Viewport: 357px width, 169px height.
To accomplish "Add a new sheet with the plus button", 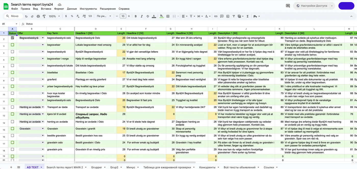I will point(11,167).
